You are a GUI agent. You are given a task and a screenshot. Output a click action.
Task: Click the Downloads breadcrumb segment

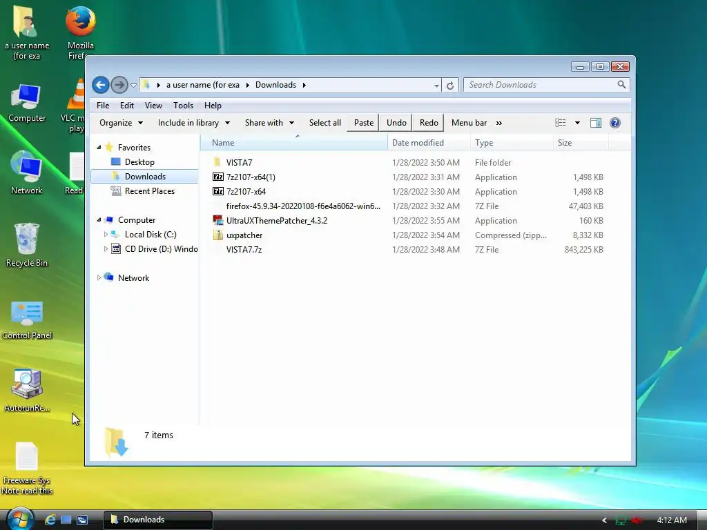275,85
